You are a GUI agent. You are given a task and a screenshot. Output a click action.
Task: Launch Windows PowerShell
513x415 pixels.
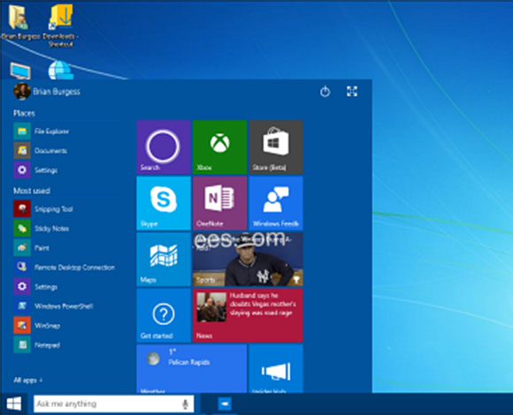point(54,306)
